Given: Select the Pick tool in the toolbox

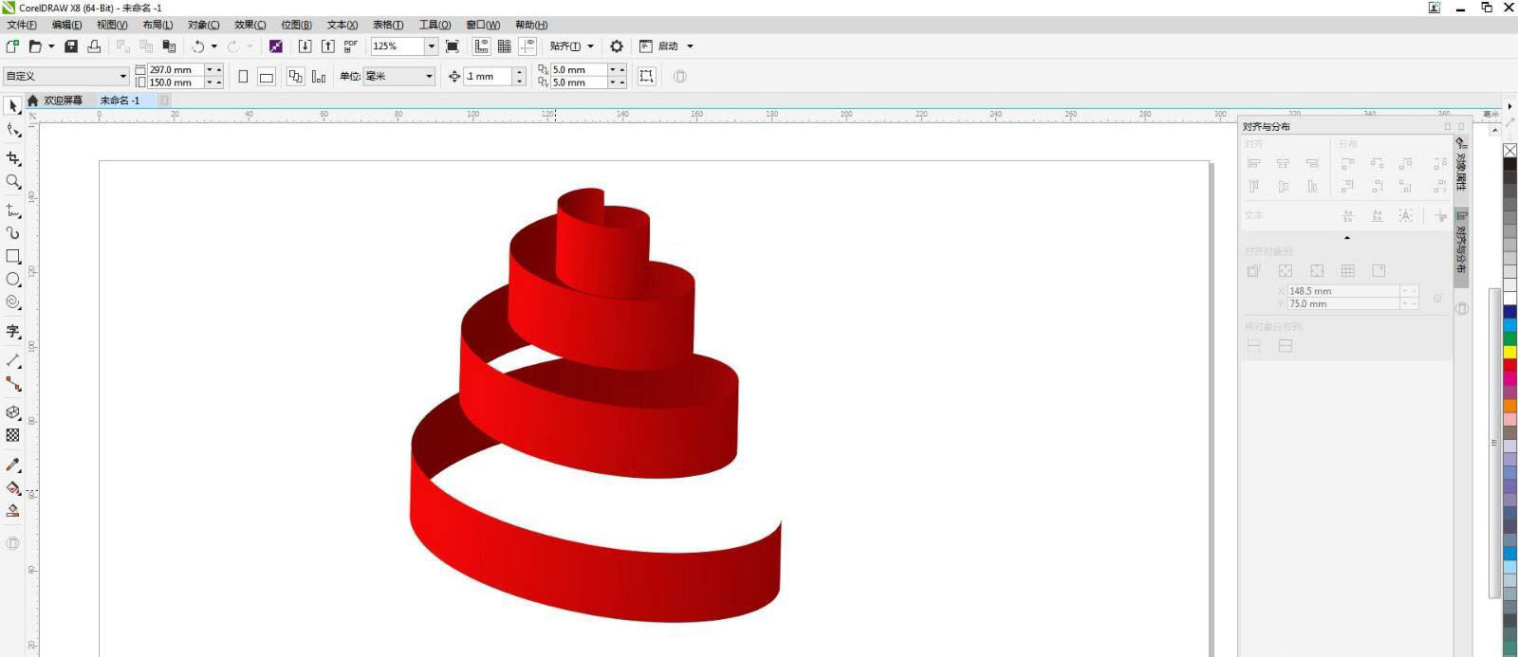Looking at the screenshot, I should (x=13, y=106).
